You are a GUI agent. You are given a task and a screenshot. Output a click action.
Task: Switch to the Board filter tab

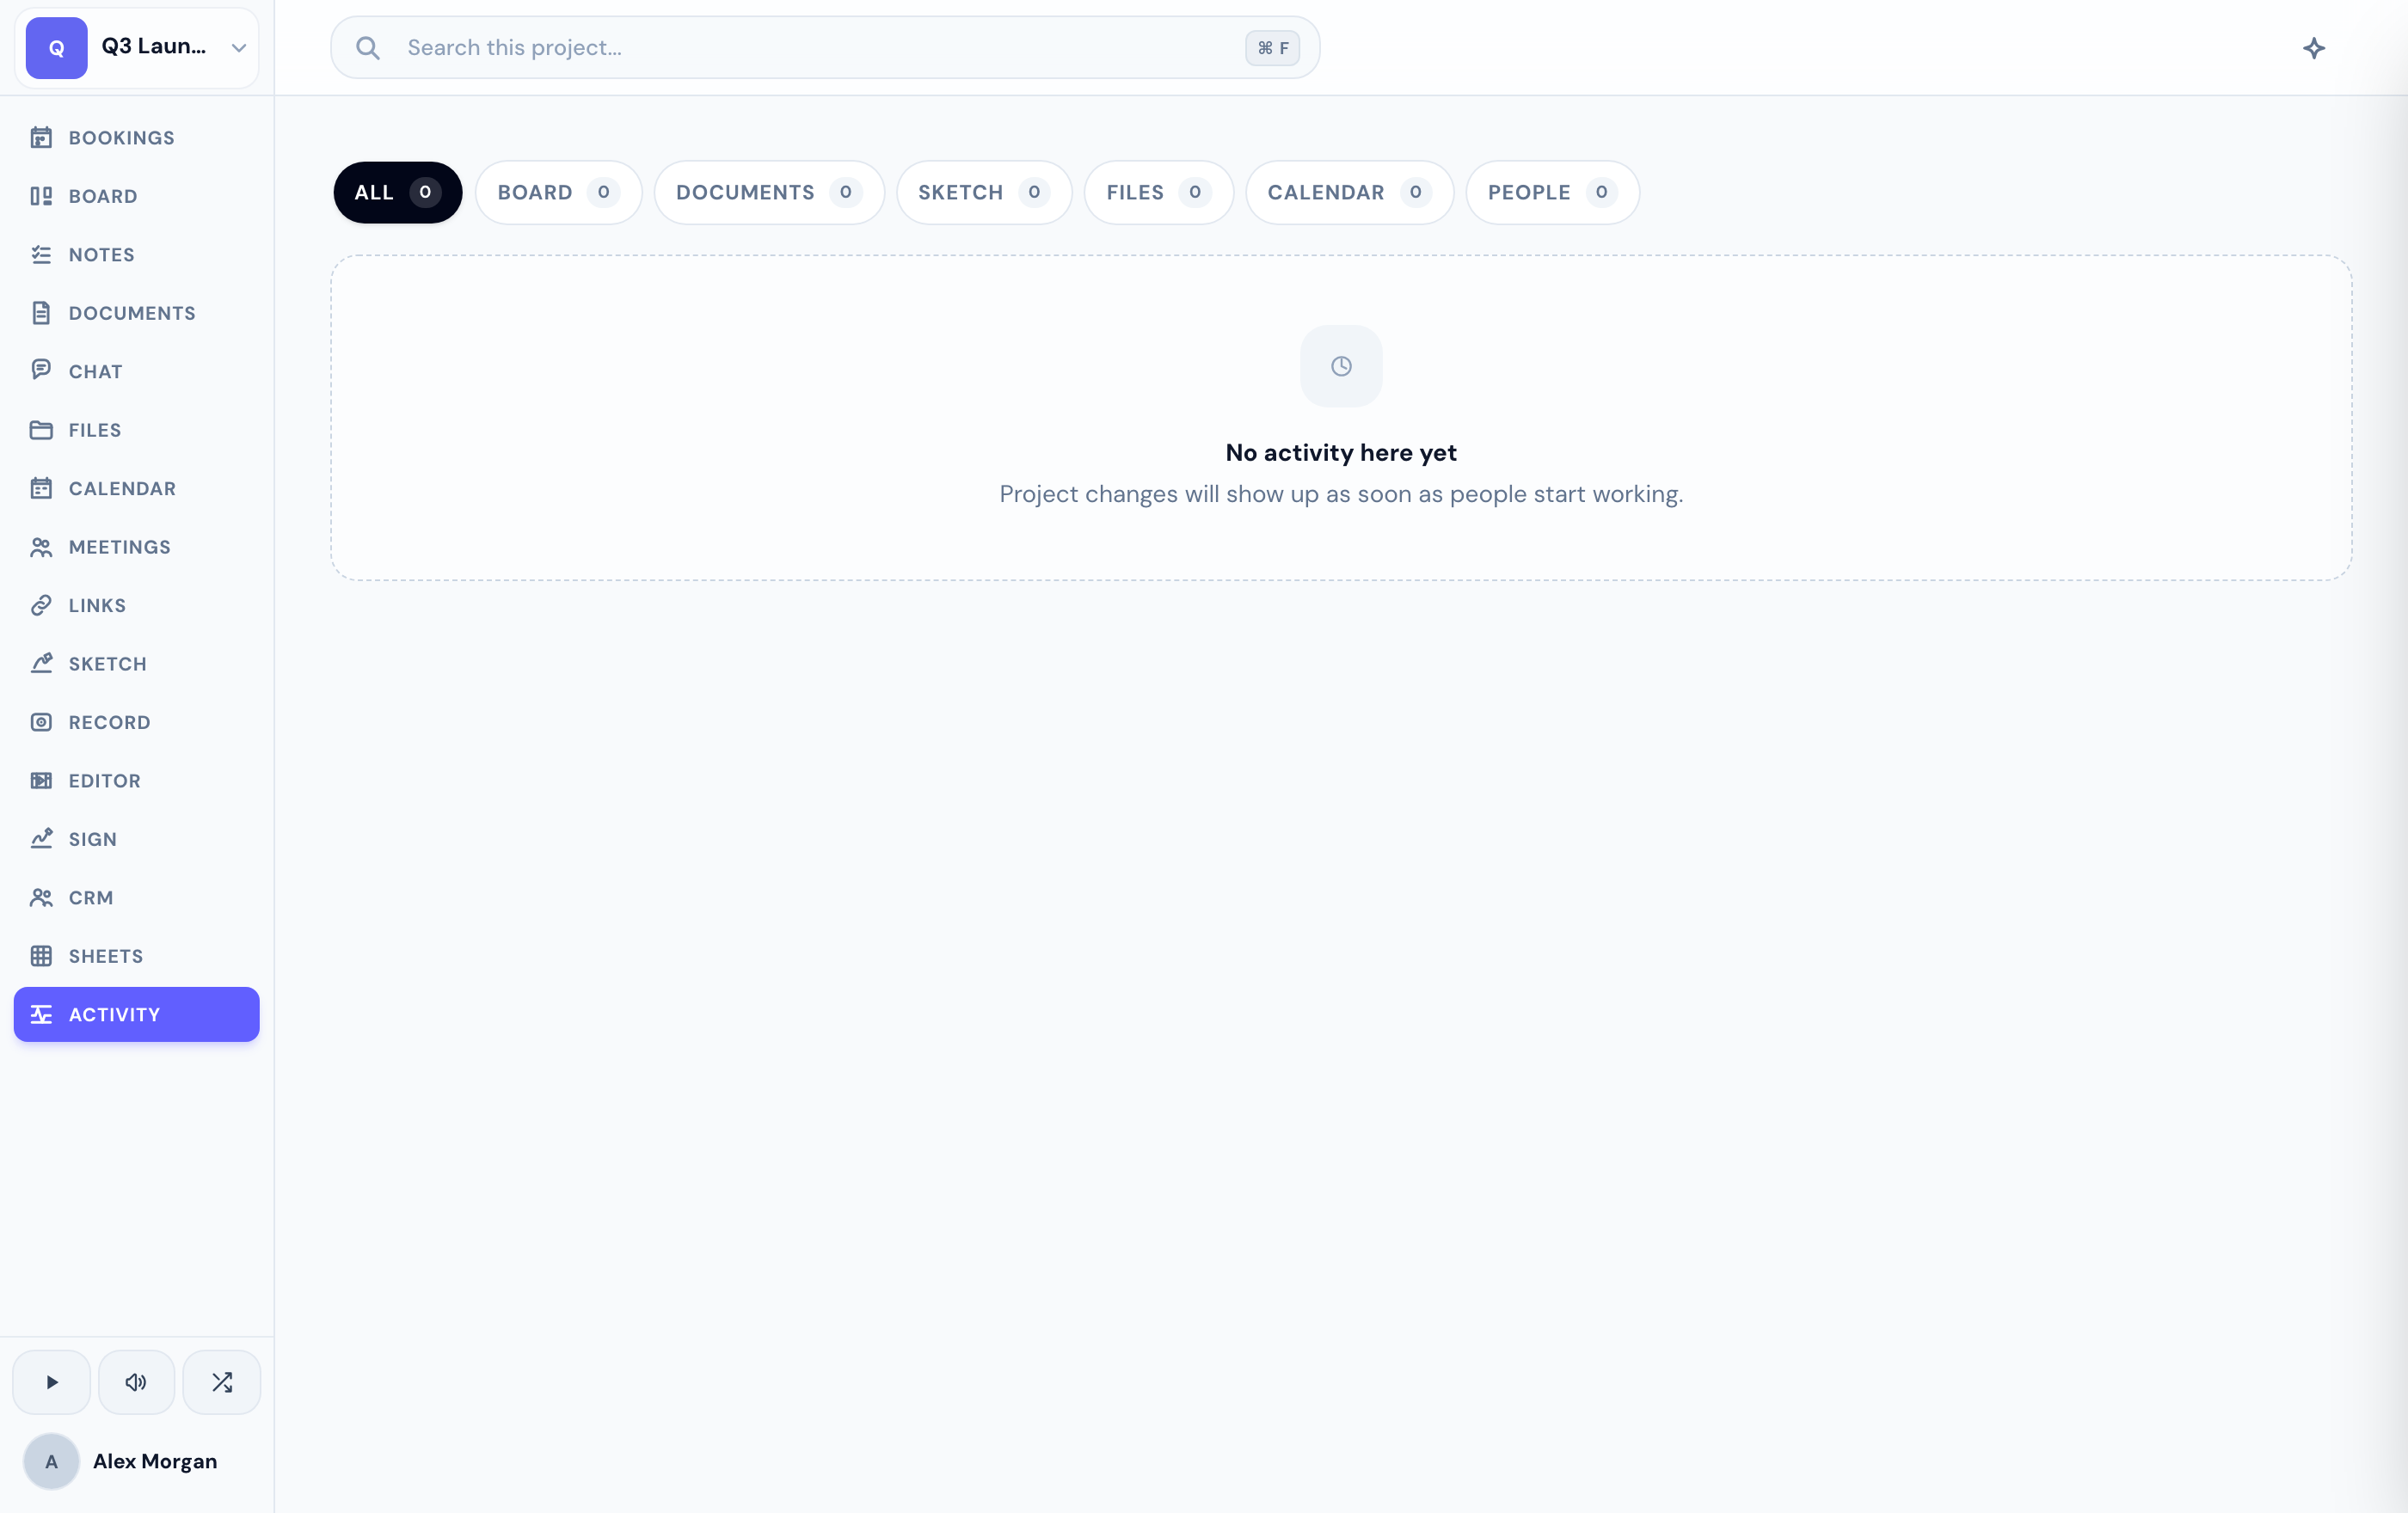pos(558,192)
